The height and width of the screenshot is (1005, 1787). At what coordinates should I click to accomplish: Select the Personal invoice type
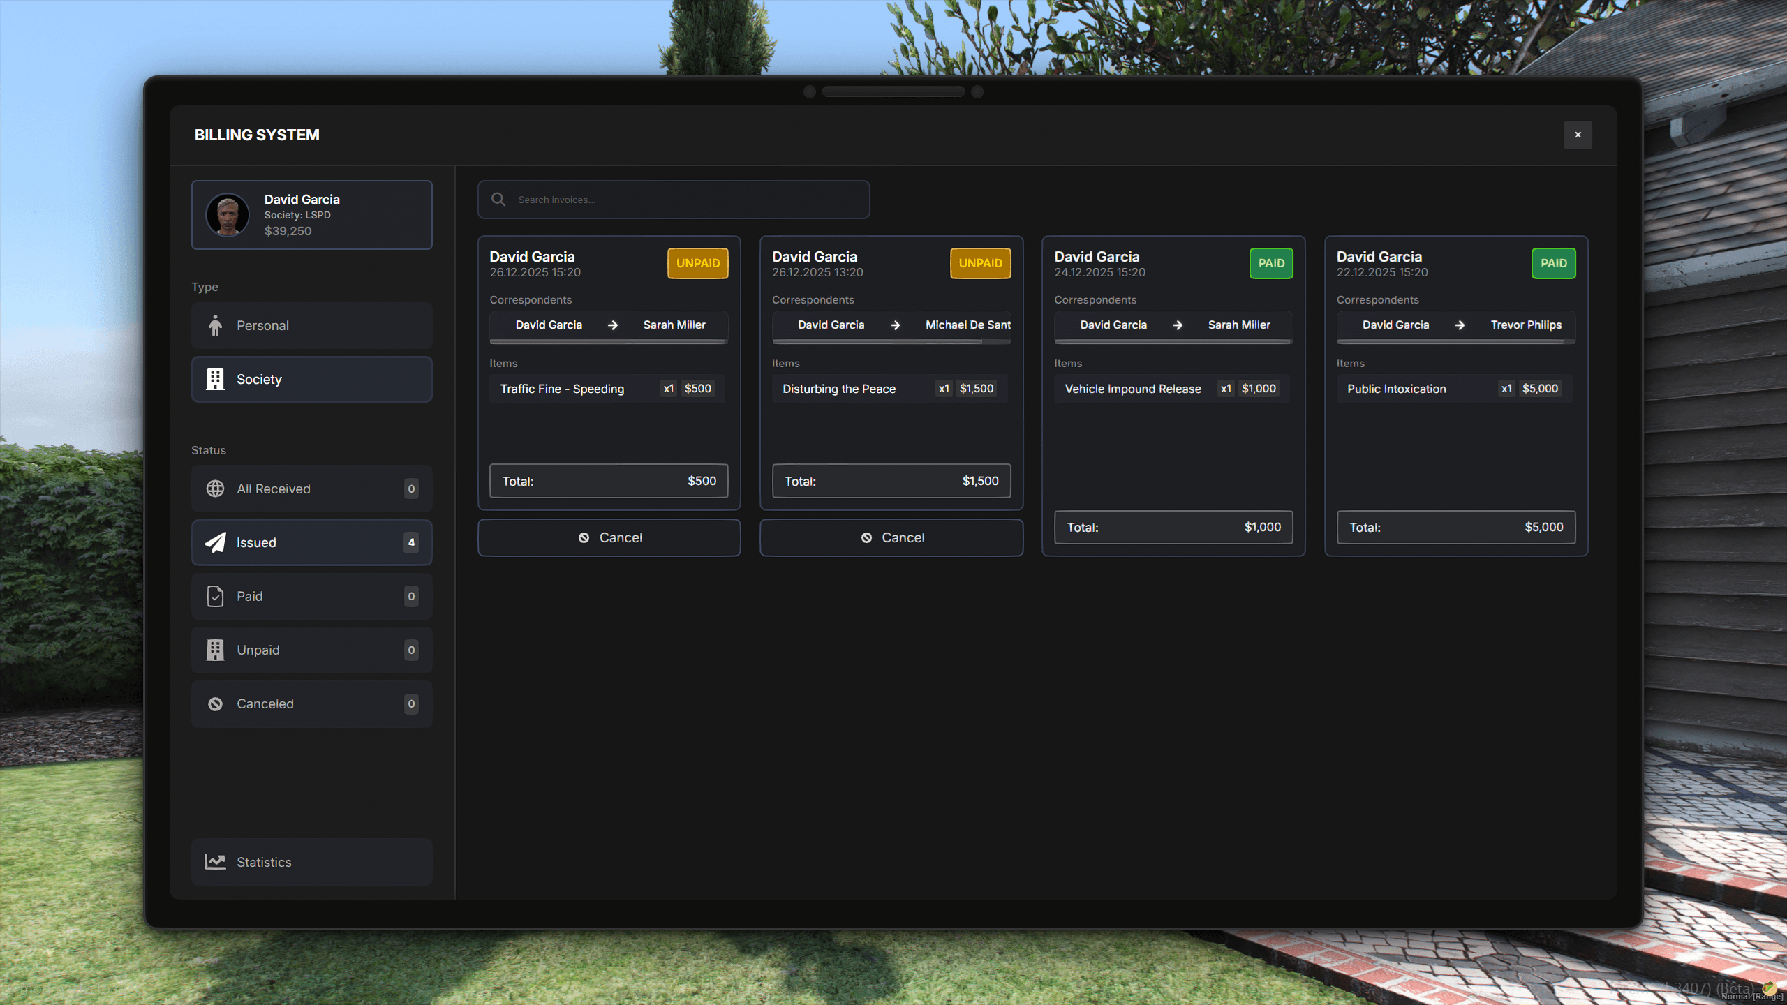coord(312,325)
